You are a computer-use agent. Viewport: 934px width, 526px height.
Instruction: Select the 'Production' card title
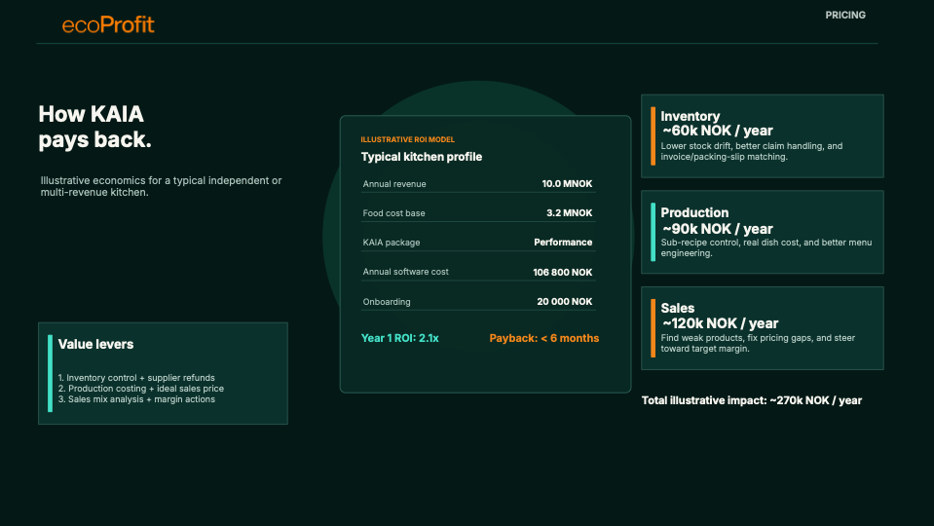click(x=694, y=212)
